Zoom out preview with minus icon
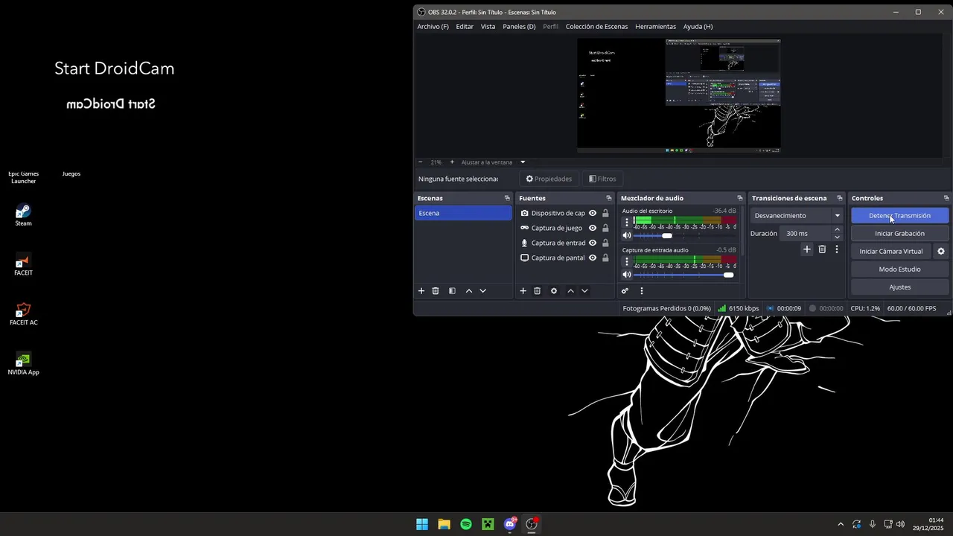Screen dimensions: 953x536 click(421, 162)
